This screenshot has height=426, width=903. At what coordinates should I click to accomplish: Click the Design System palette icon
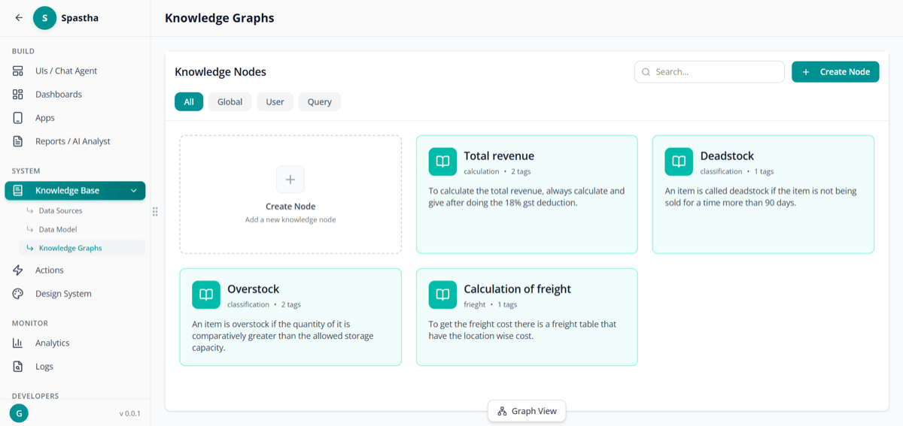click(x=18, y=294)
